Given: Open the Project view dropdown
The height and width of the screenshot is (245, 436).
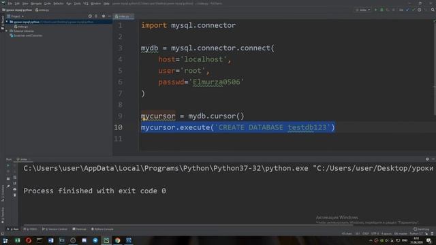Looking at the screenshot, I should (16, 16).
